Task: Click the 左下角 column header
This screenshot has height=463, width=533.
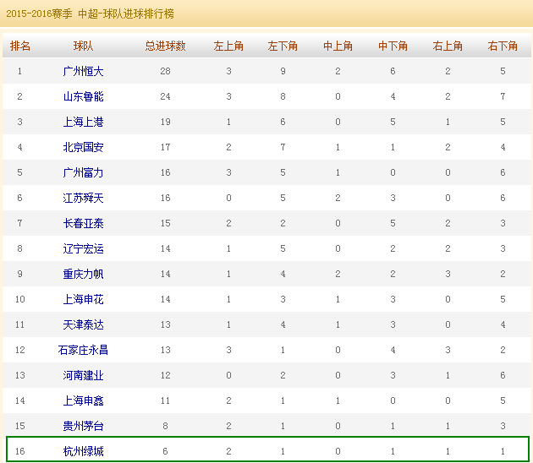Action: coord(283,46)
